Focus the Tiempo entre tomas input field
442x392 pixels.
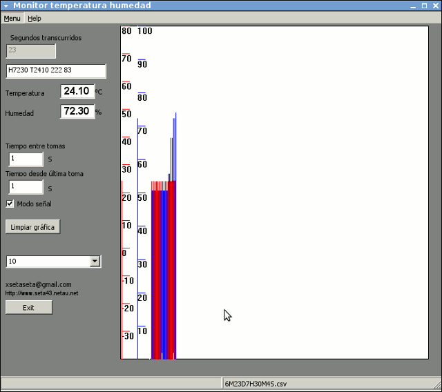click(x=26, y=159)
